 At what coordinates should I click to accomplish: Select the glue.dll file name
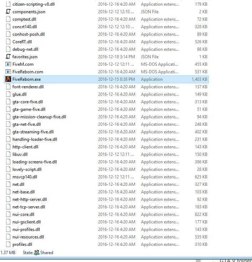pos(19,94)
